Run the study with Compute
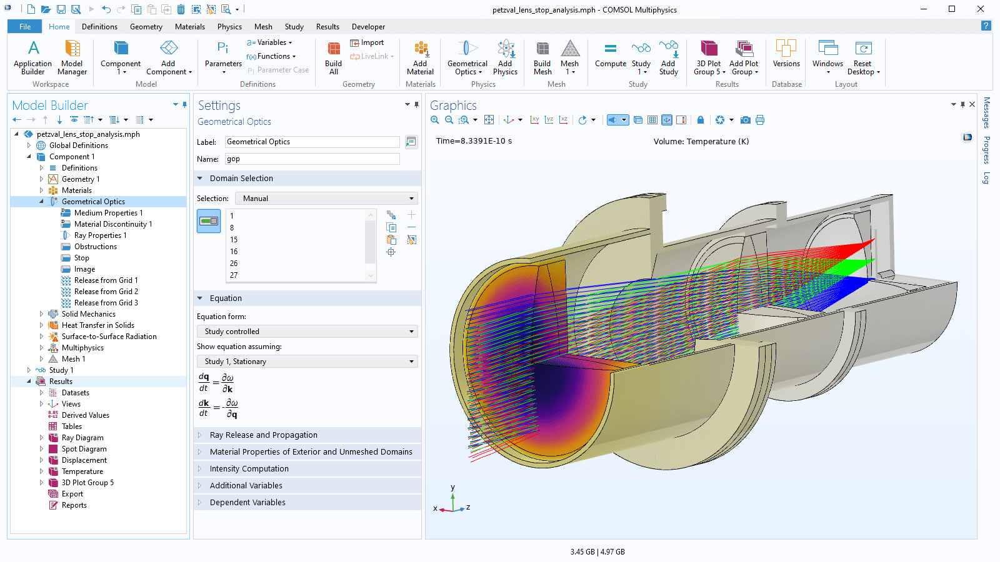Image resolution: width=1000 pixels, height=562 pixels. tap(611, 55)
